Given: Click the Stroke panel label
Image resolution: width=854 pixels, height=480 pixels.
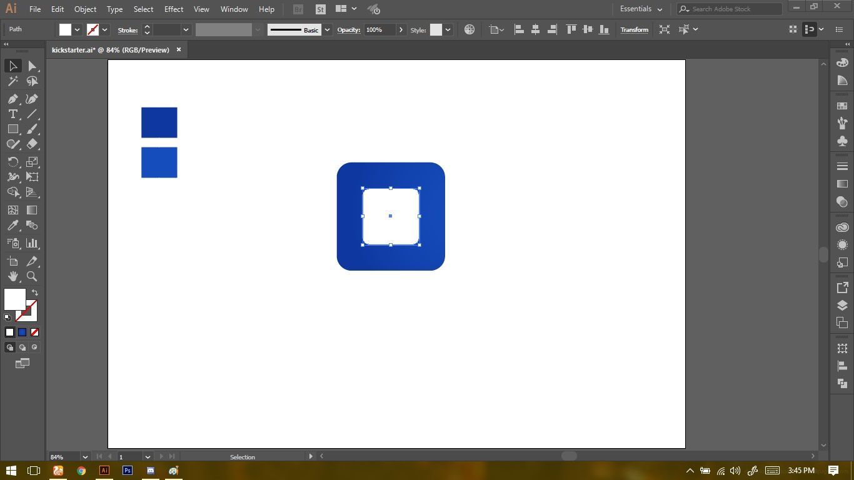Looking at the screenshot, I should click(128, 30).
